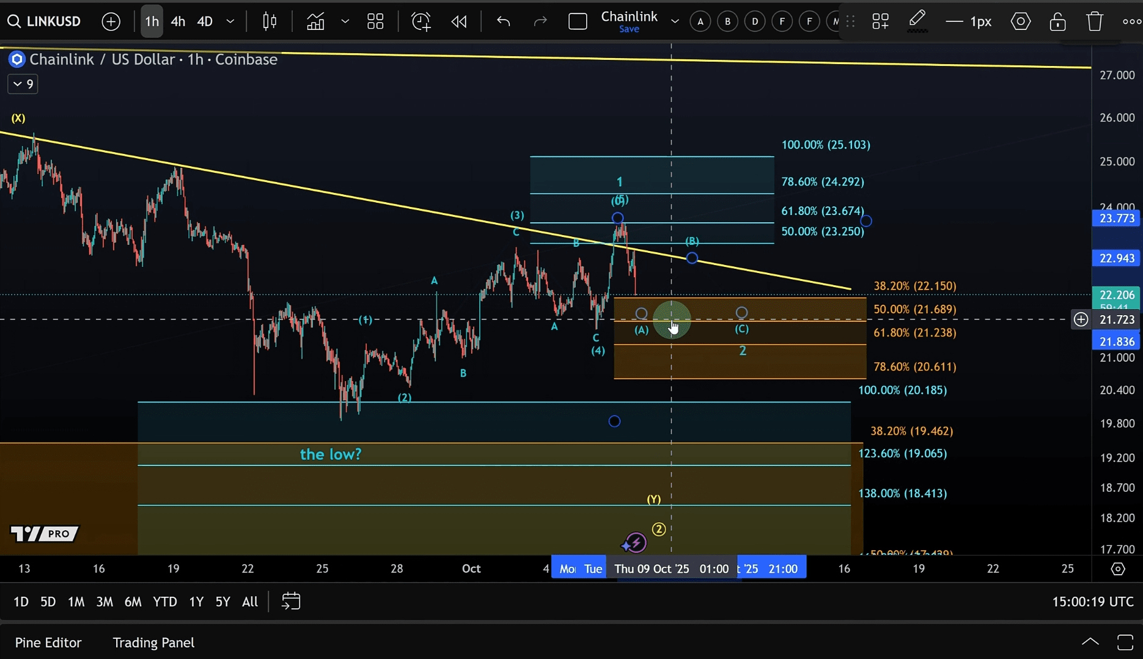Maximize the bottom panel
The image size is (1143, 659).
tap(1125, 643)
